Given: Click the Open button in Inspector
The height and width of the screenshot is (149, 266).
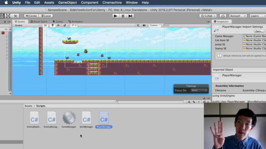Looking at the screenshot, I should (x=259, y=31).
